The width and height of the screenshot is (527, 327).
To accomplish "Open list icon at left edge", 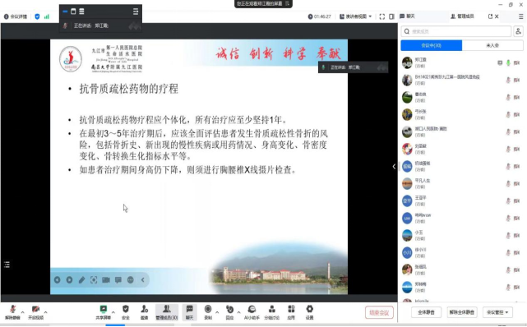I will pyautogui.click(x=7, y=265).
